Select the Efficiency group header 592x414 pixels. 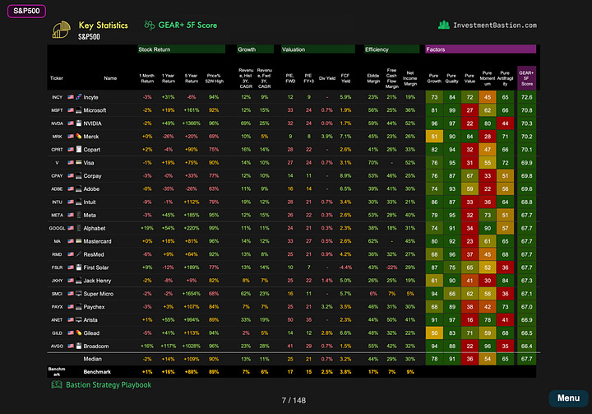click(392, 49)
